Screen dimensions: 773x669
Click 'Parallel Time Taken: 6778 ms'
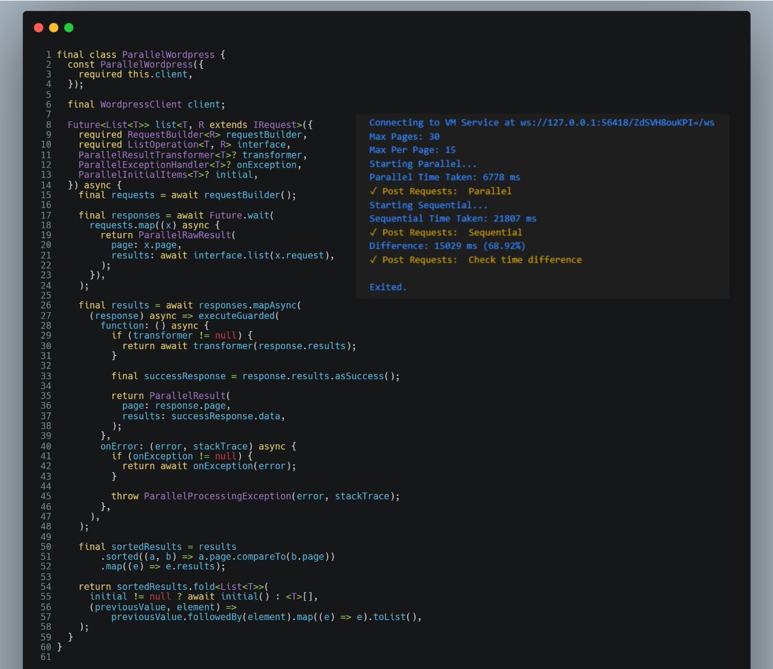tap(444, 177)
